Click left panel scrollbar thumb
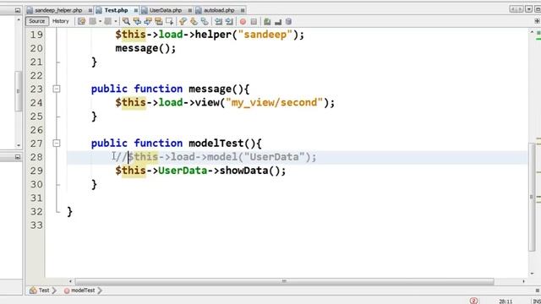The image size is (541, 304). [19, 91]
